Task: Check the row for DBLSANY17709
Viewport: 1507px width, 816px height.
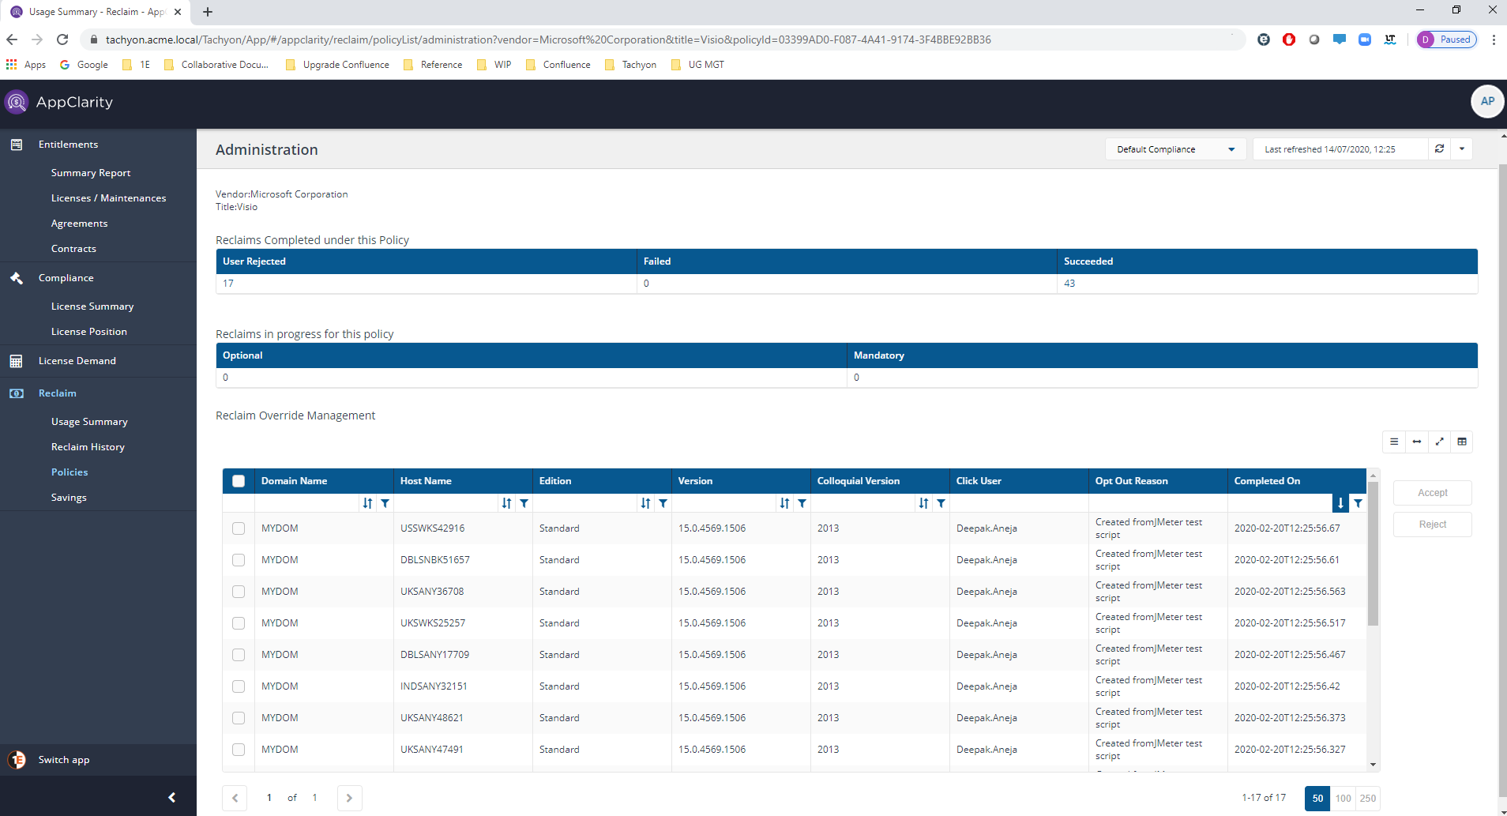Action: [x=239, y=655]
